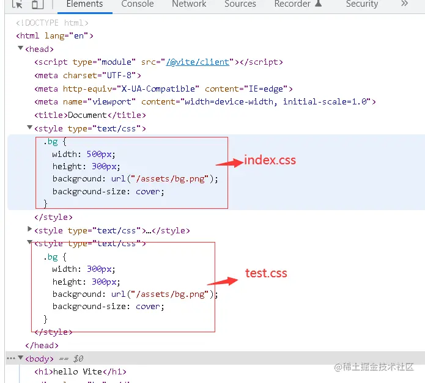Click the three-dot menu beside body
Image resolution: width=425 pixels, height=383 pixels.
(x=11, y=359)
